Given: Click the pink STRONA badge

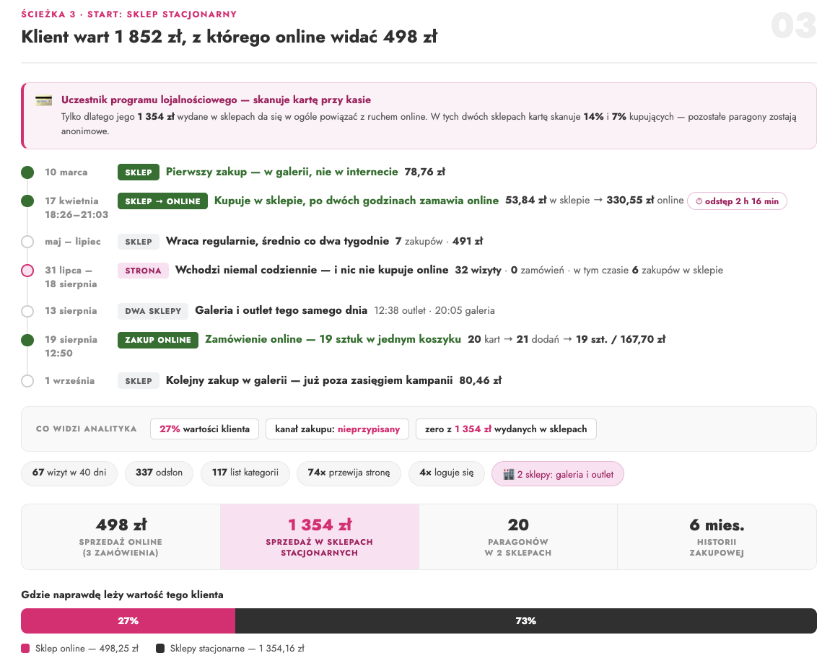Looking at the screenshot, I should pyautogui.click(x=143, y=271).
